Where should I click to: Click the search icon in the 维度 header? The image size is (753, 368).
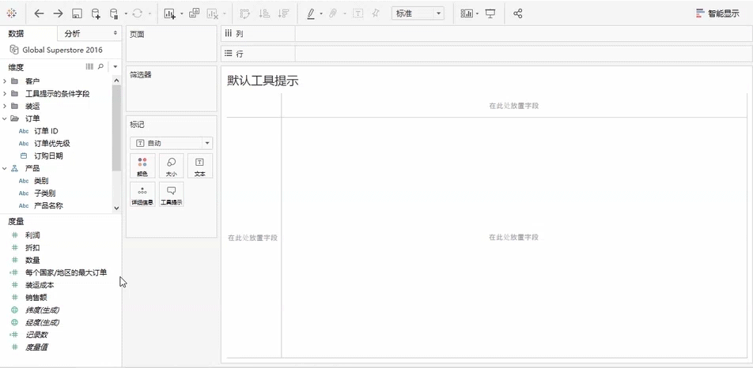coord(100,67)
